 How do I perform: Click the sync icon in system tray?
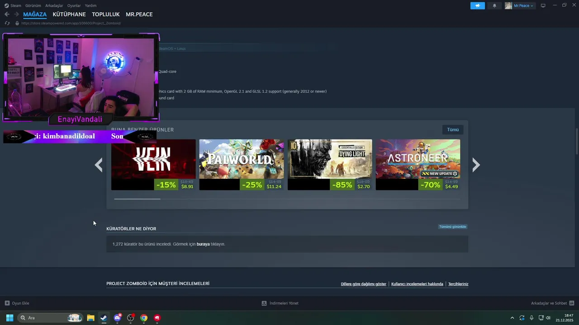coord(522,318)
